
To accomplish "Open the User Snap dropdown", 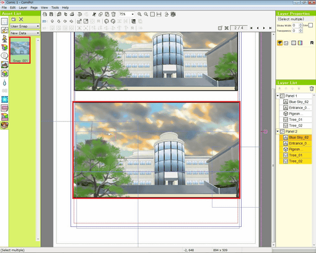I will pos(25,26).
